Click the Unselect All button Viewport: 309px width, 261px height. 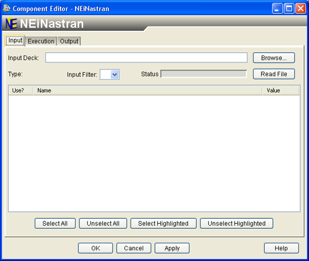click(103, 223)
